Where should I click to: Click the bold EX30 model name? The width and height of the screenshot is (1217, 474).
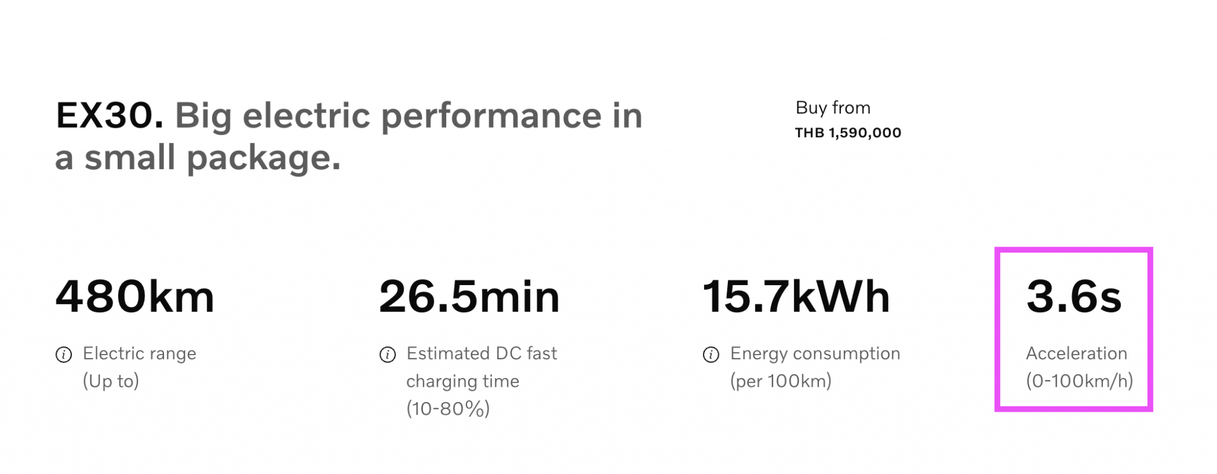point(109,115)
